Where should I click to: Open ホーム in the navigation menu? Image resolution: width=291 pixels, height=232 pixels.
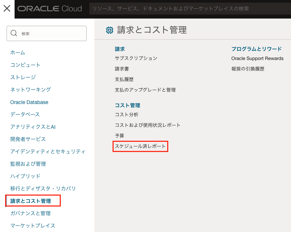pos(17,52)
